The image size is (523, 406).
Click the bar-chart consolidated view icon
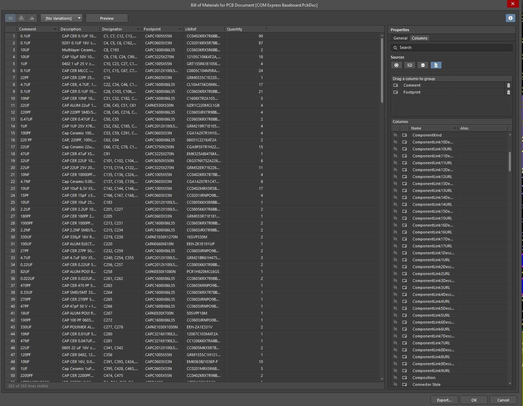[x=32, y=18]
